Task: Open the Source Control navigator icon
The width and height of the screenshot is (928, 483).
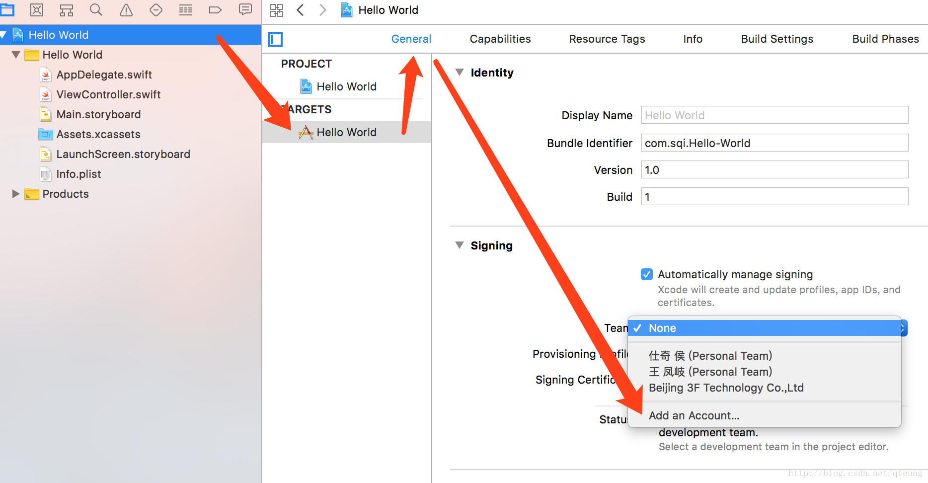Action: coord(37,9)
